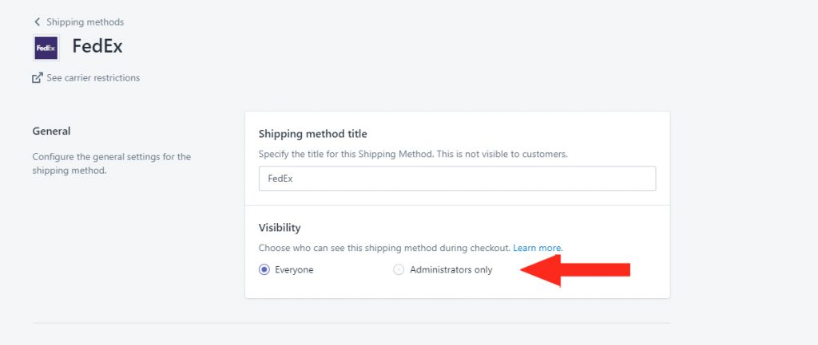
Task: Click the Shipping method title label
Action: click(x=313, y=134)
